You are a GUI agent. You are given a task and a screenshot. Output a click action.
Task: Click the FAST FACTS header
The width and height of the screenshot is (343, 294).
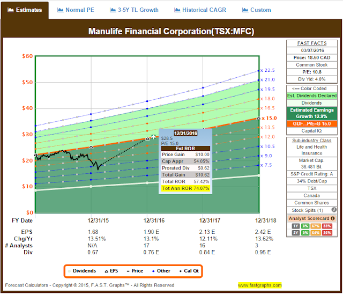[312, 43]
